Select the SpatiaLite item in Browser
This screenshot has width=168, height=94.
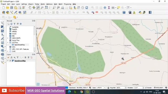pyautogui.click(x=15, y=27)
